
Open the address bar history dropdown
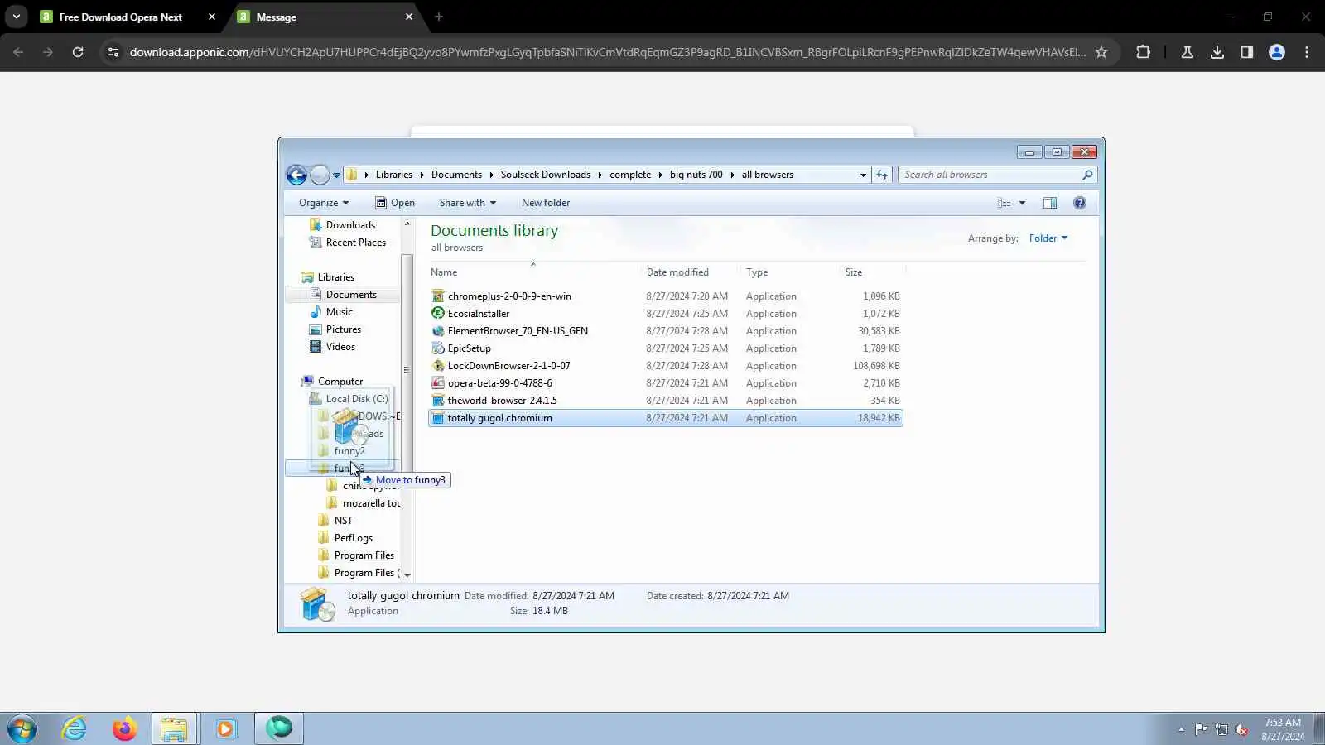tap(863, 175)
